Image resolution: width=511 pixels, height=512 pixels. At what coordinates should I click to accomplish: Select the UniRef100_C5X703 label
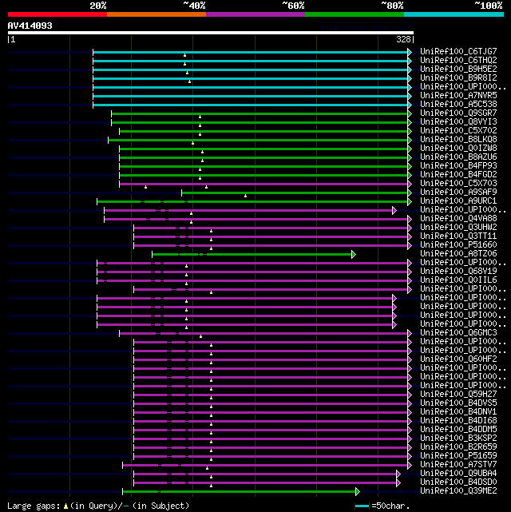tap(458, 184)
